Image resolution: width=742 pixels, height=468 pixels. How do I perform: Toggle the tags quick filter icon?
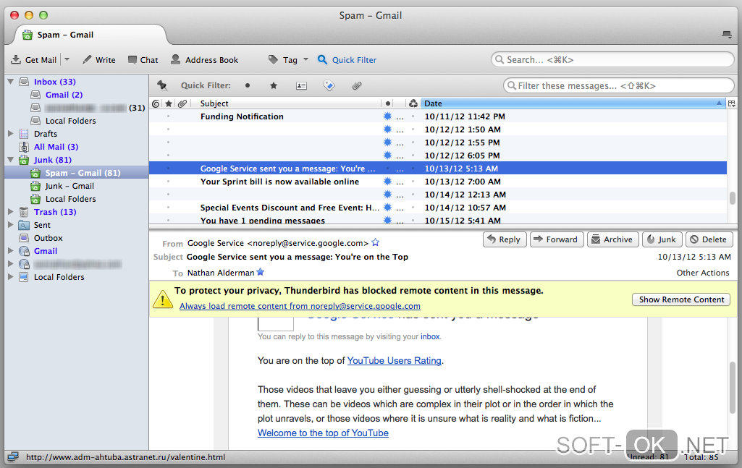tap(329, 85)
